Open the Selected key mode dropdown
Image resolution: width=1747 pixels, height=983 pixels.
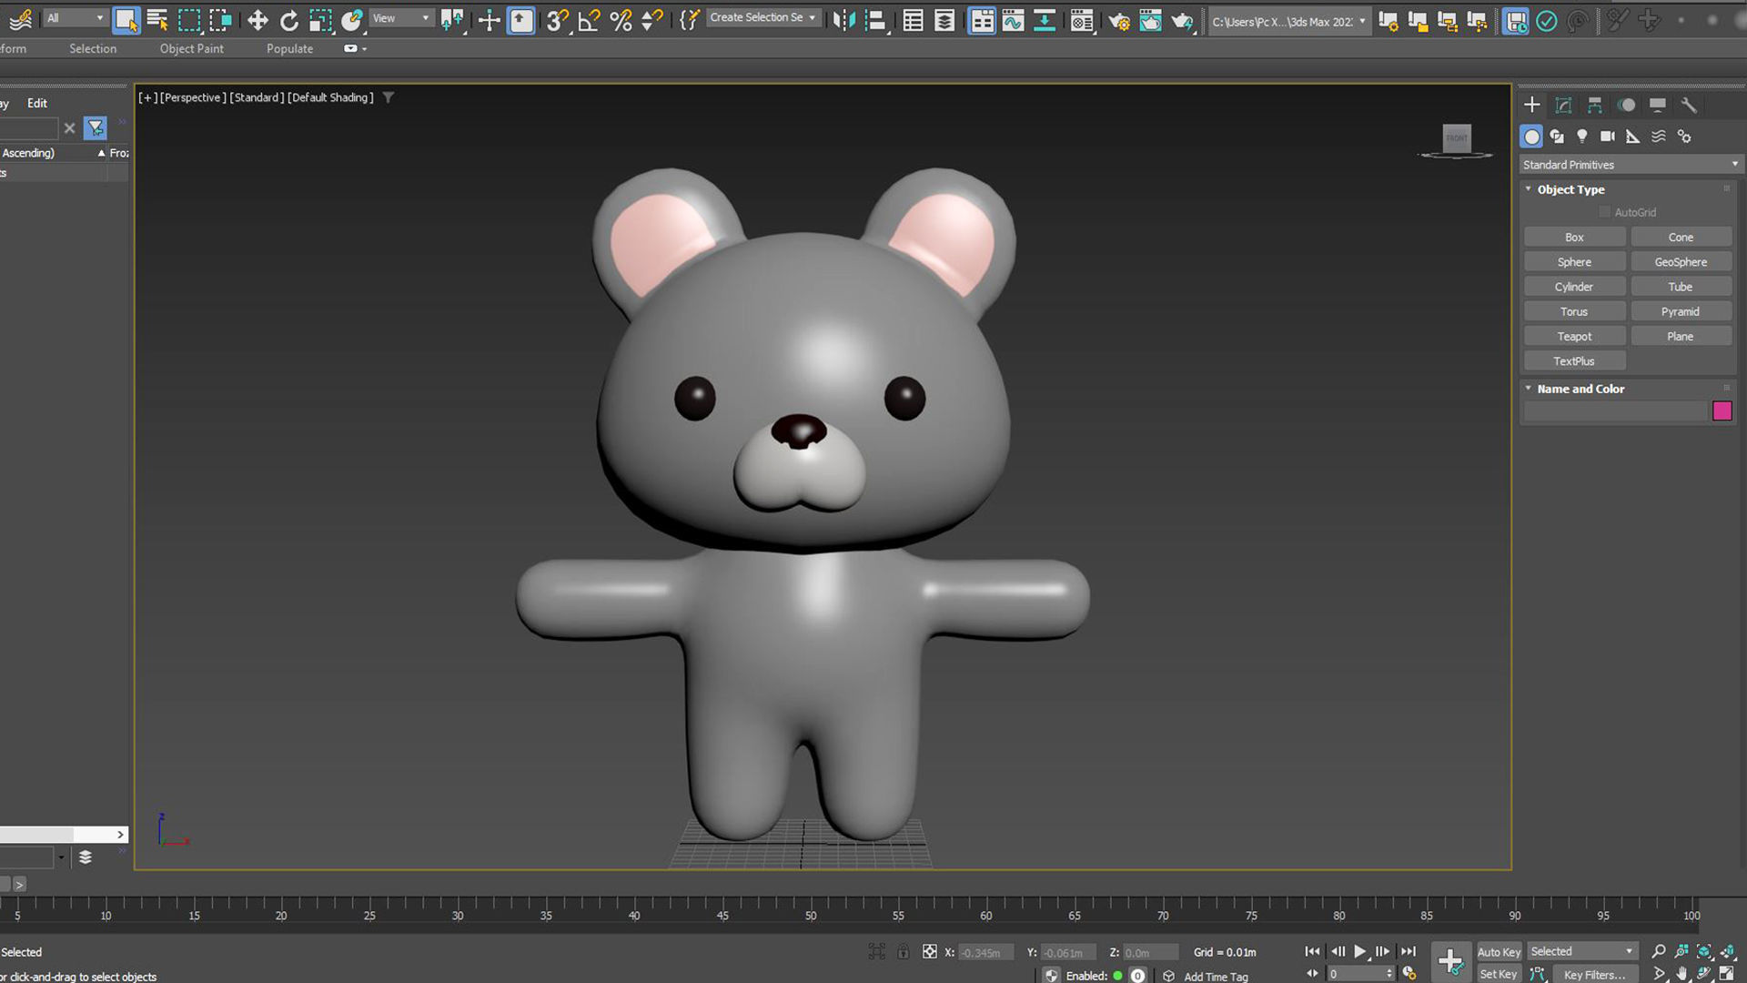[x=1581, y=951]
